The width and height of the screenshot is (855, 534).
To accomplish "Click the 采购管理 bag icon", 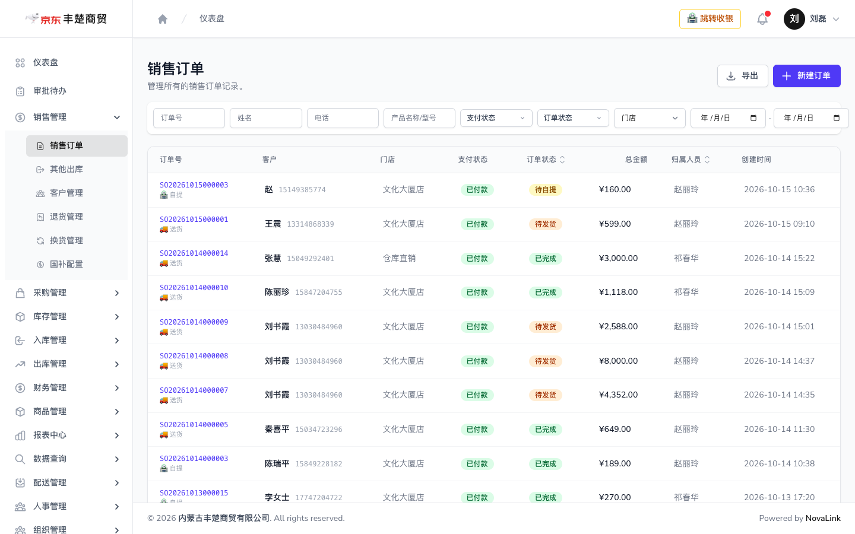I will [x=20, y=293].
